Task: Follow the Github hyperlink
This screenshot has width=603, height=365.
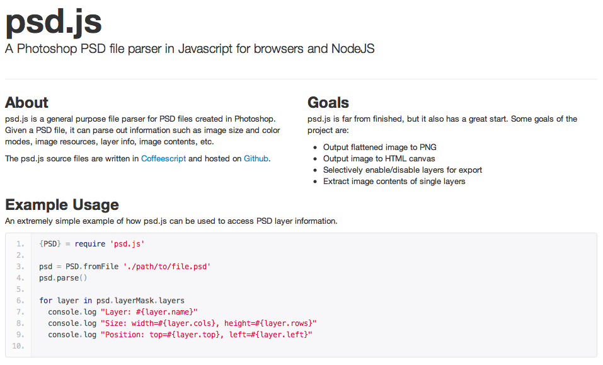Action: (256, 159)
